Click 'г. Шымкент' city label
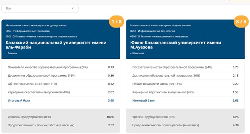Viewport: 250px width, 134px height. [137, 53]
